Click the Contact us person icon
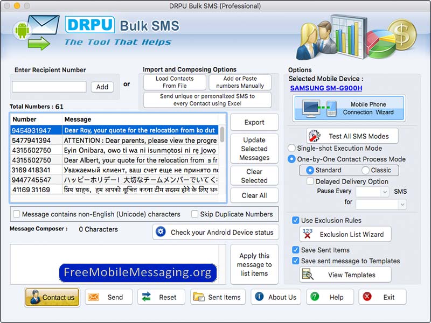The width and height of the screenshot is (431, 323). (35, 297)
